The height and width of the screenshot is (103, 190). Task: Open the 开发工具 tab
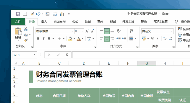(x=128, y=21)
